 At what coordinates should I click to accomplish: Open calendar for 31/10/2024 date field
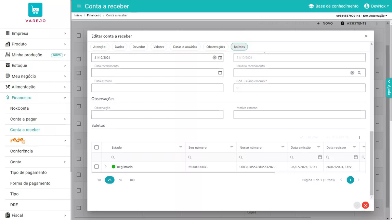[220, 57]
